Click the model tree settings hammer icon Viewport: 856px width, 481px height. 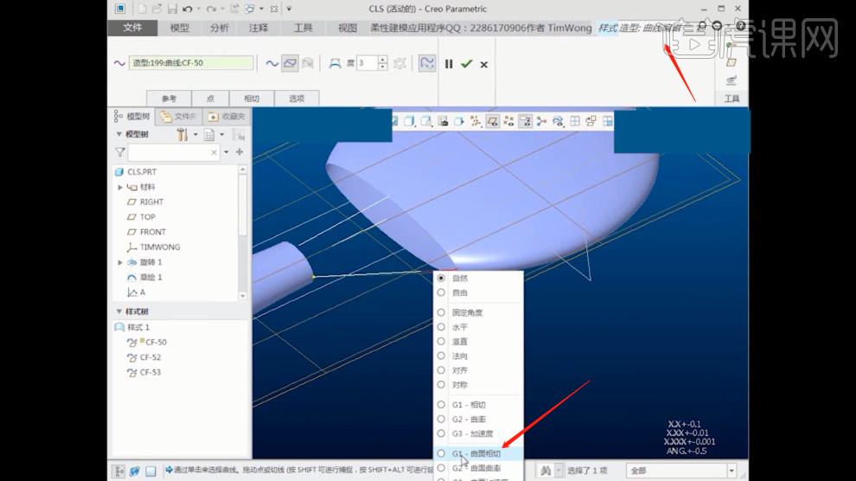[x=182, y=135]
